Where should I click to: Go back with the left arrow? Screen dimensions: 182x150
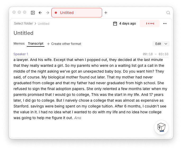(x=40, y=13)
